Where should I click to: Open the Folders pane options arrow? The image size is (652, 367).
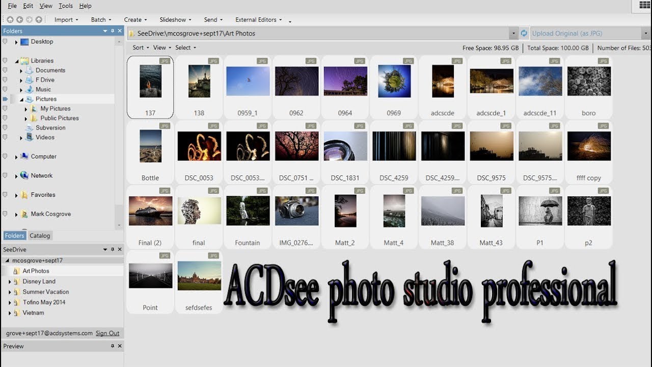(105, 31)
